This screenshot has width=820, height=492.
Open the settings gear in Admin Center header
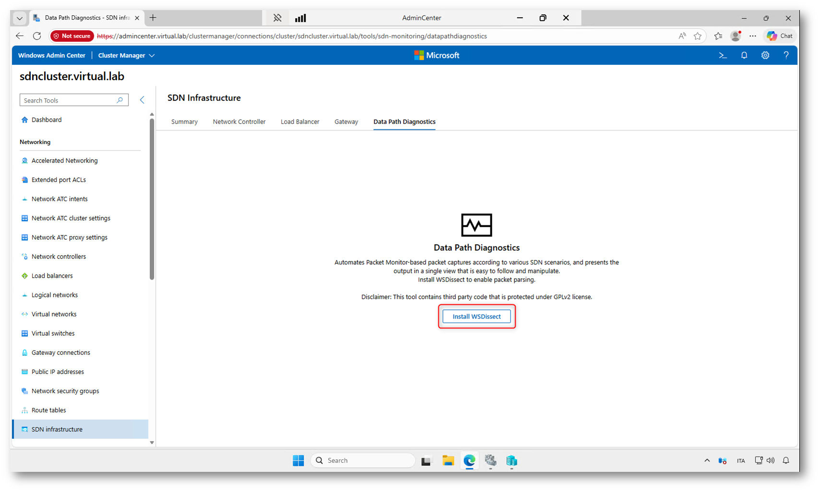click(x=765, y=56)
